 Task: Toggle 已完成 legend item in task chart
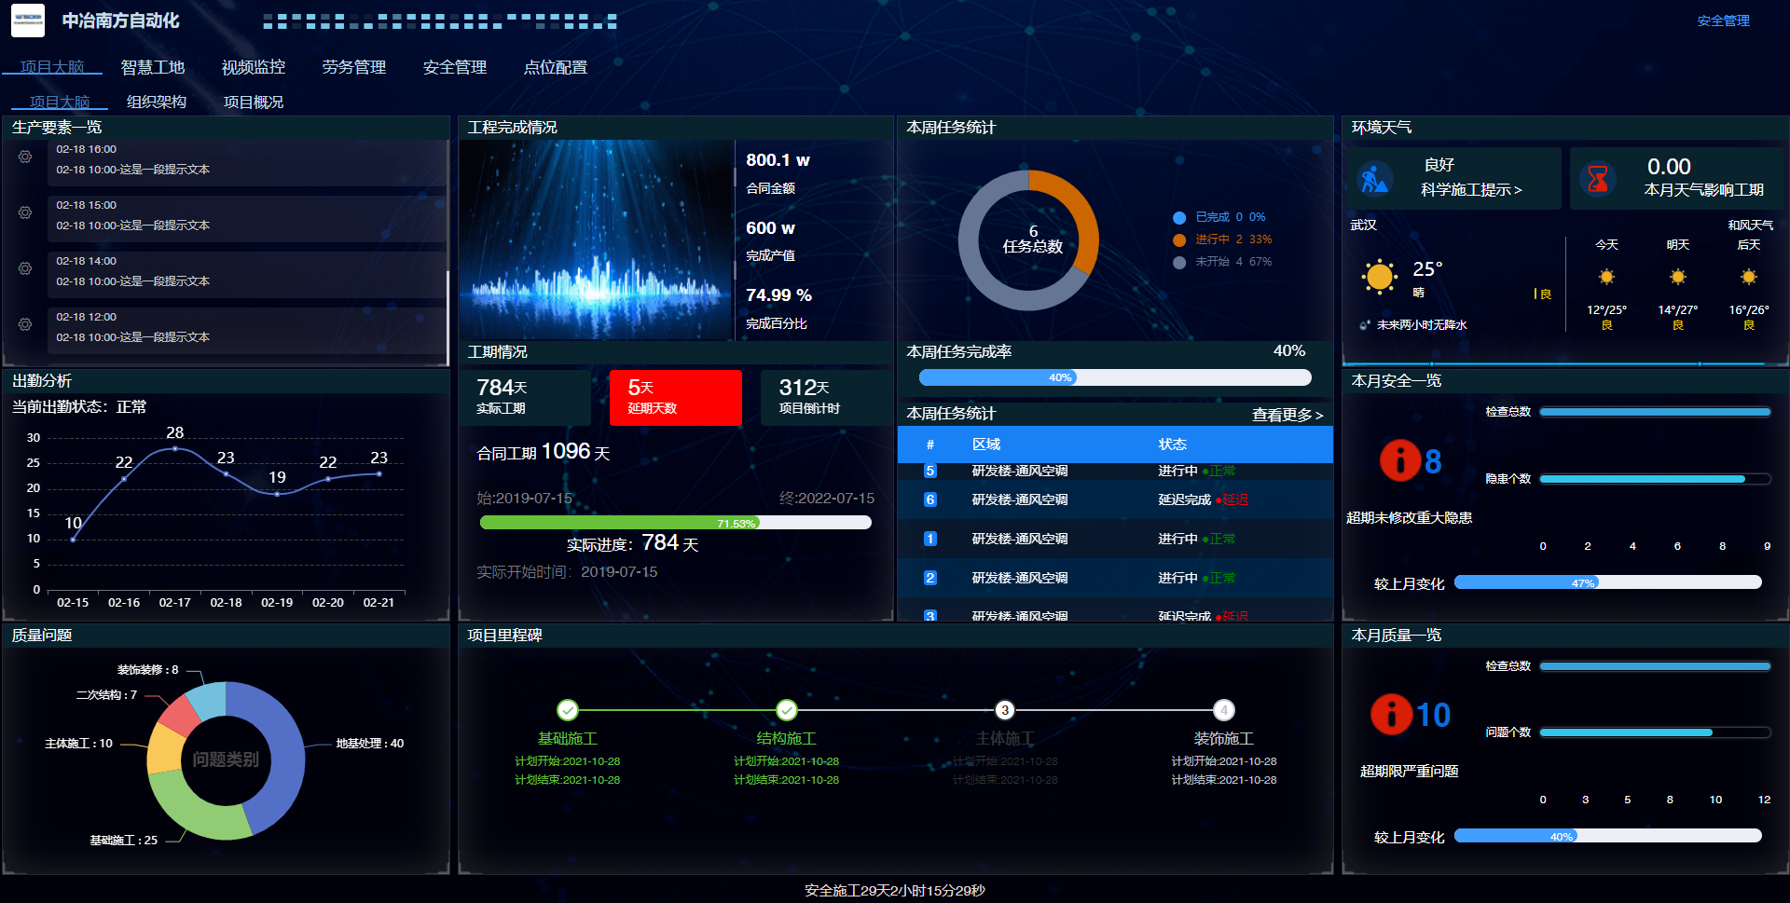[1212, 217]
